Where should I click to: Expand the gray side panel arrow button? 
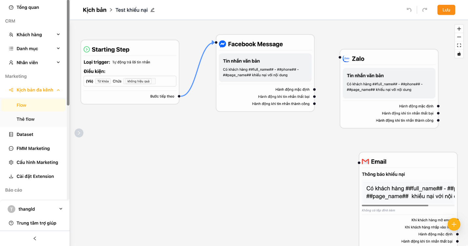(x=79, y=133)
